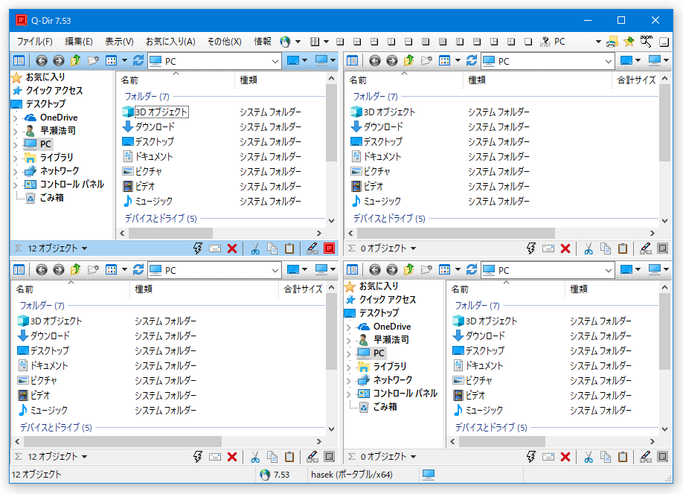
Task: Open the ファイル(F) menu
Action: pos(35,42)
